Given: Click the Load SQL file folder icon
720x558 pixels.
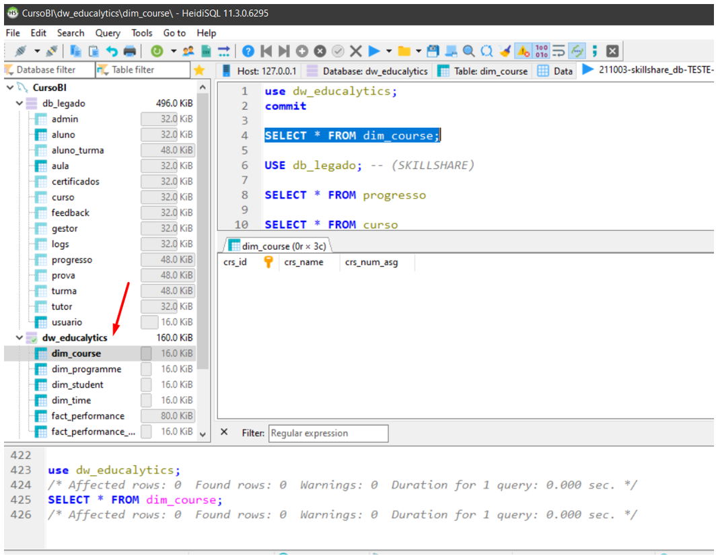Looking at the screenshot, I should pos(404,51).
